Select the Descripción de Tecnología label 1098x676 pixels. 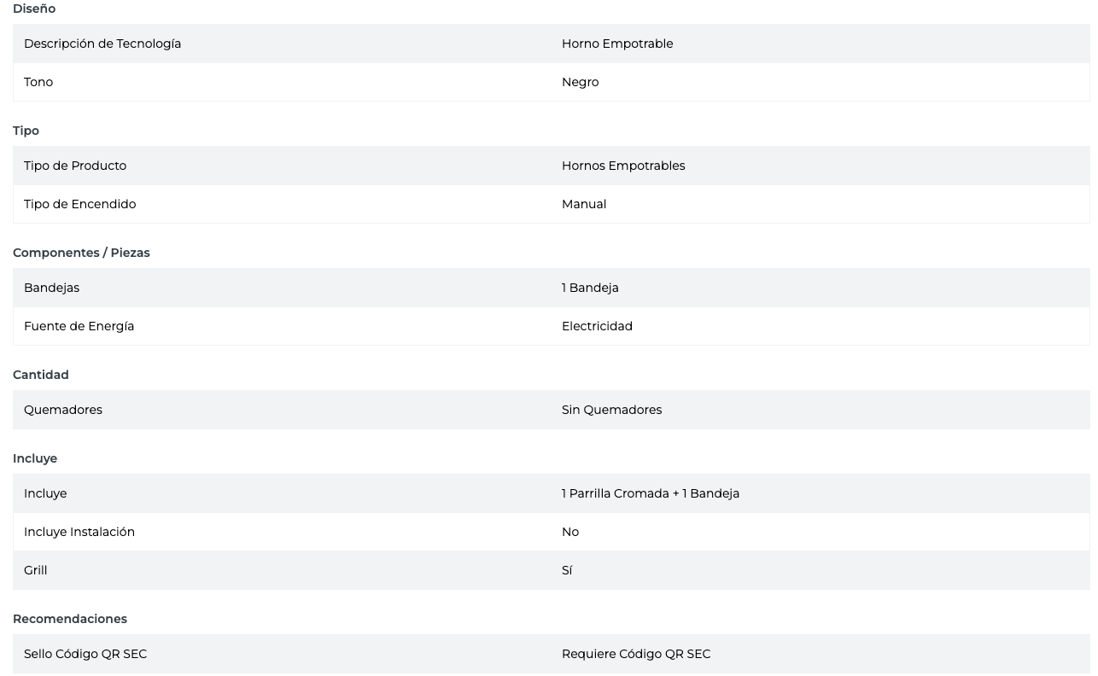click(x=102, y=44)
